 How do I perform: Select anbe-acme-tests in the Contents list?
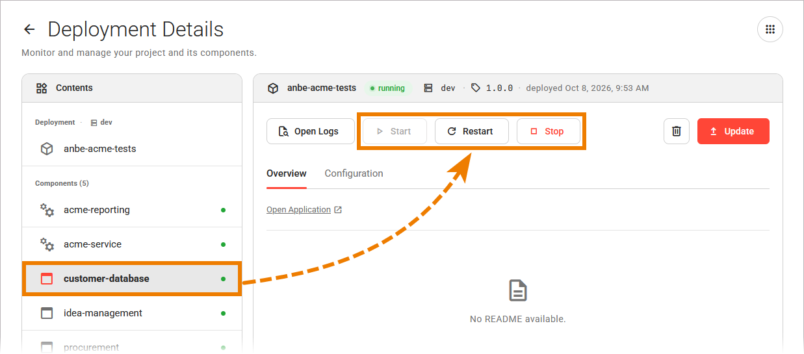point(132,149)
